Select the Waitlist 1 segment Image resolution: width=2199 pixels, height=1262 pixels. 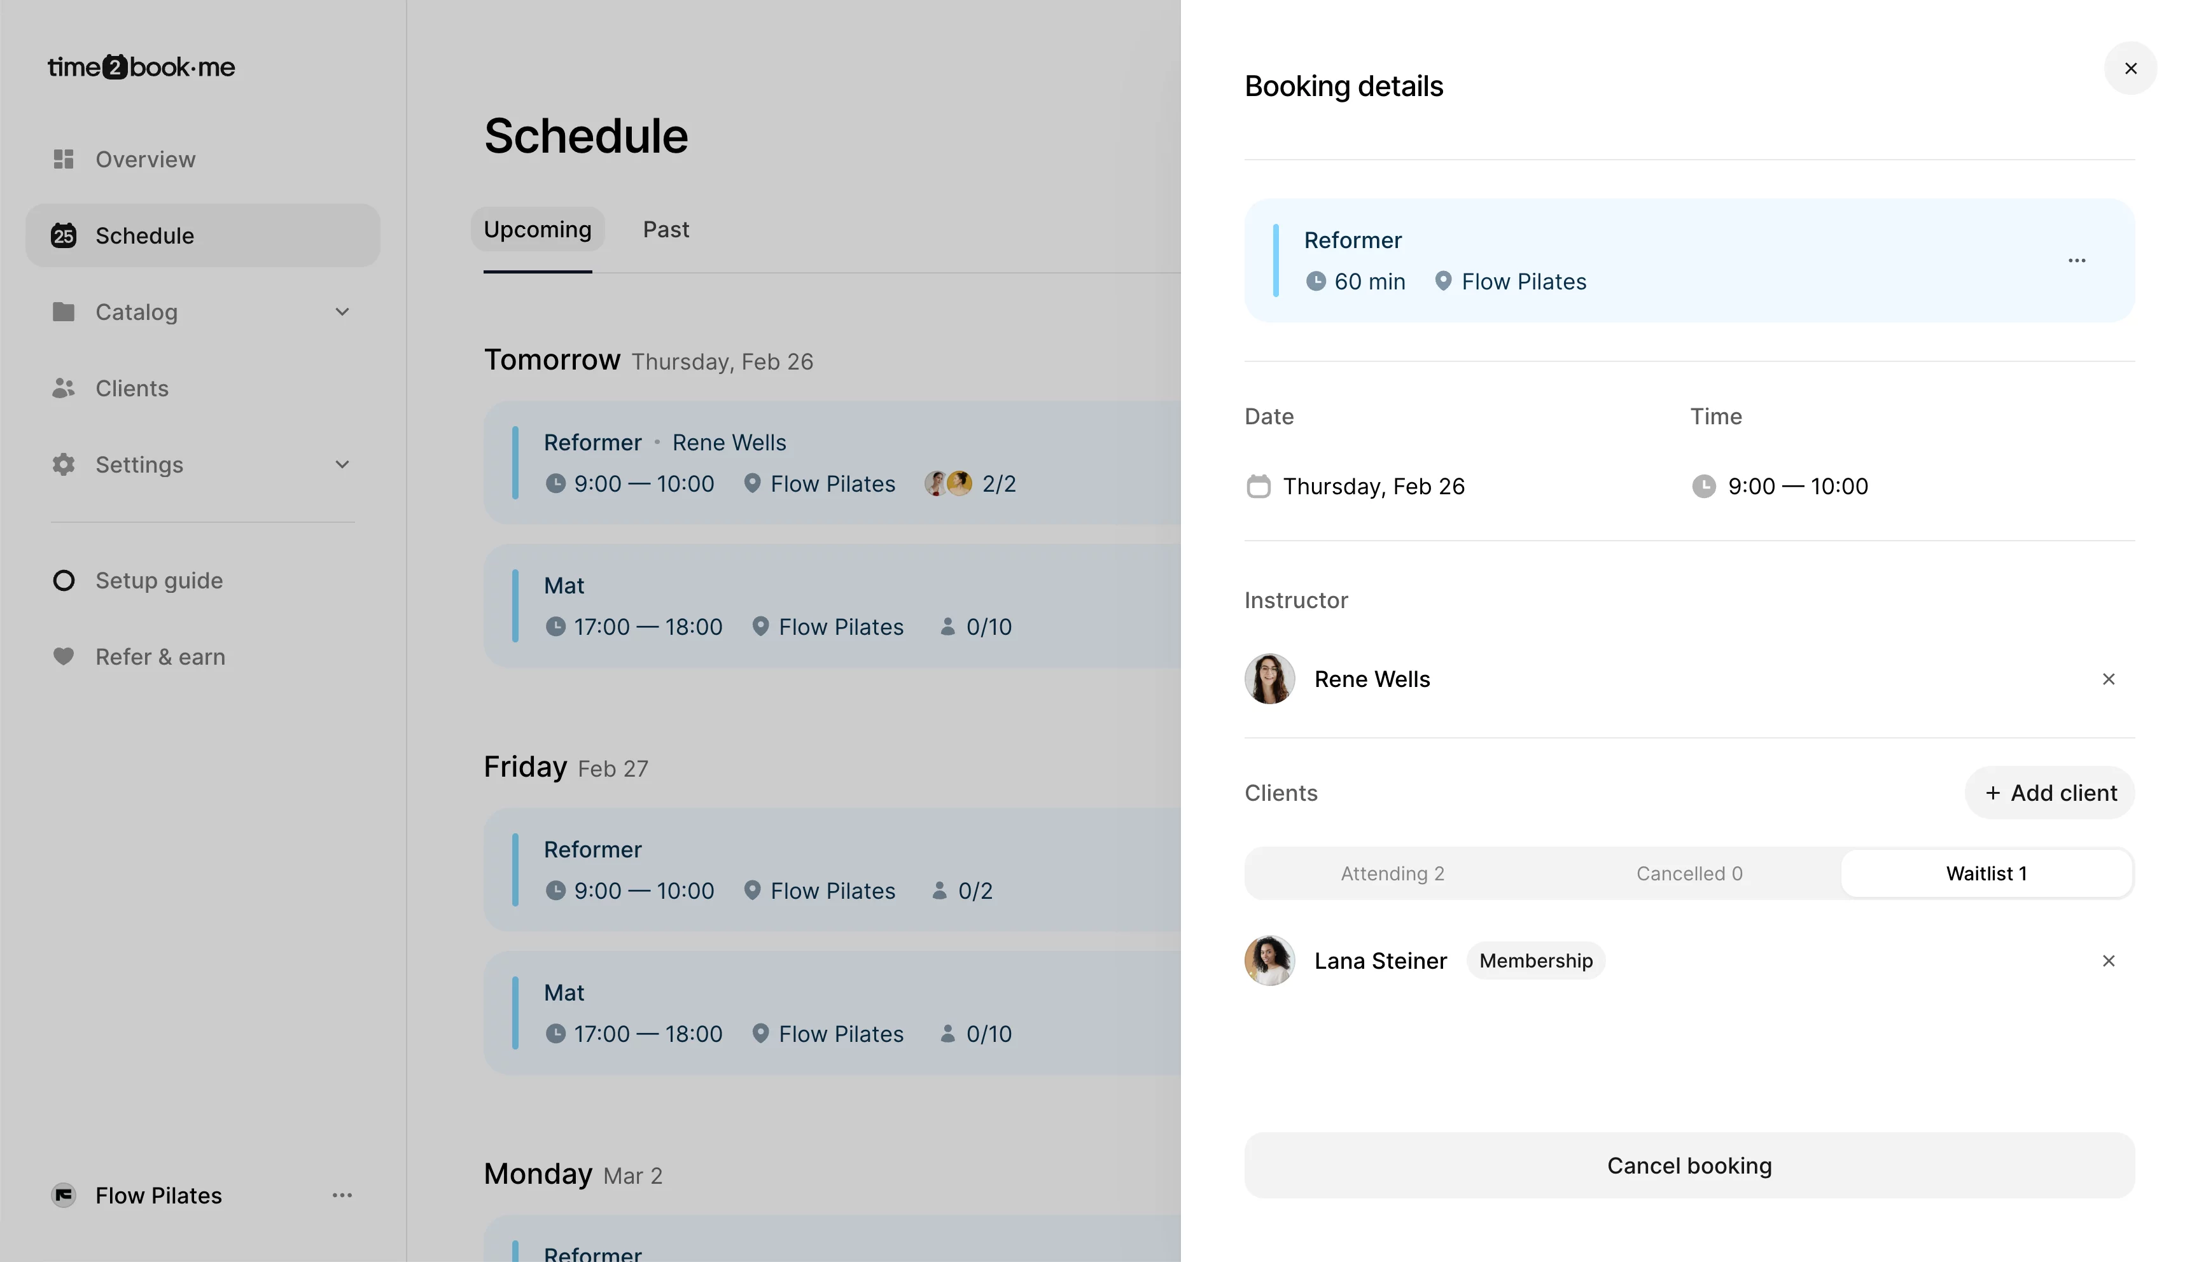click(1986, 874)
